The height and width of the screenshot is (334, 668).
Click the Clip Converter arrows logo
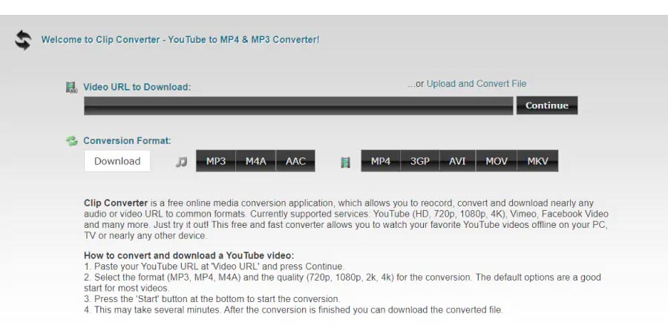(x=23, y=40)
